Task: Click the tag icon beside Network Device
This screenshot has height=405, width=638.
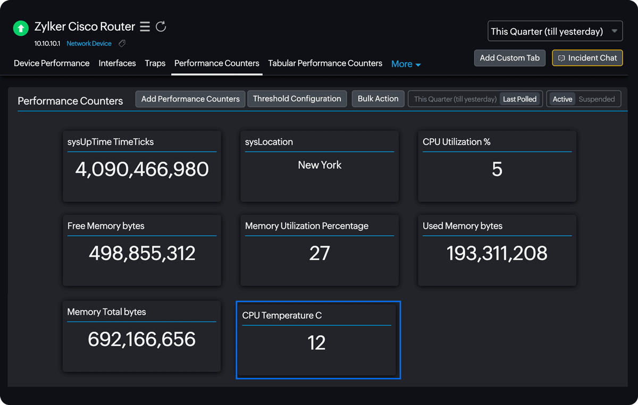Action: click(x=122, y=44)
